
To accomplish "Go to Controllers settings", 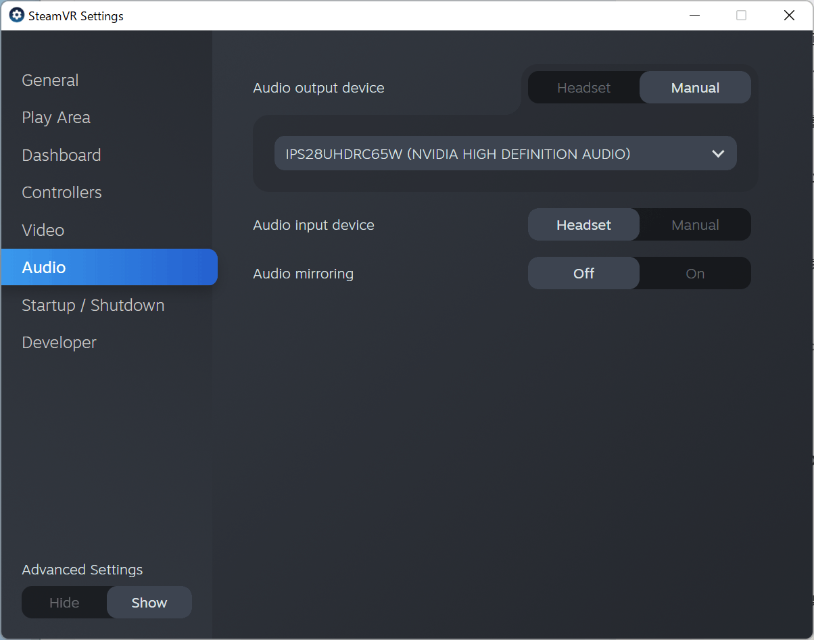I will click(62, 193).
